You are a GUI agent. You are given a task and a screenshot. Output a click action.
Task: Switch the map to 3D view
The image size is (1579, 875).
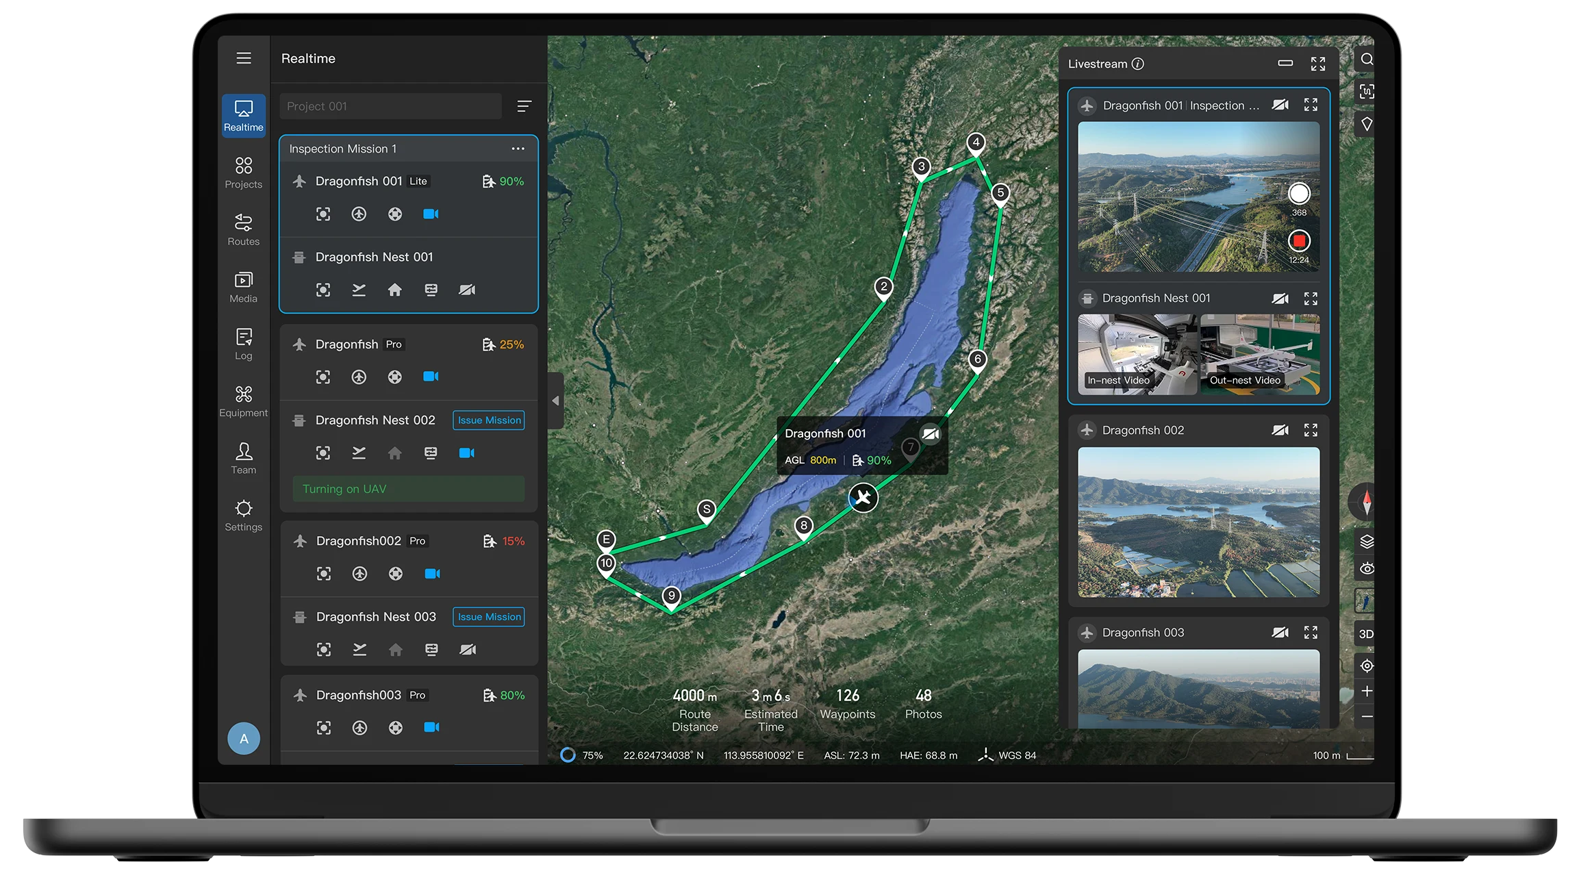pos(1366,634)
